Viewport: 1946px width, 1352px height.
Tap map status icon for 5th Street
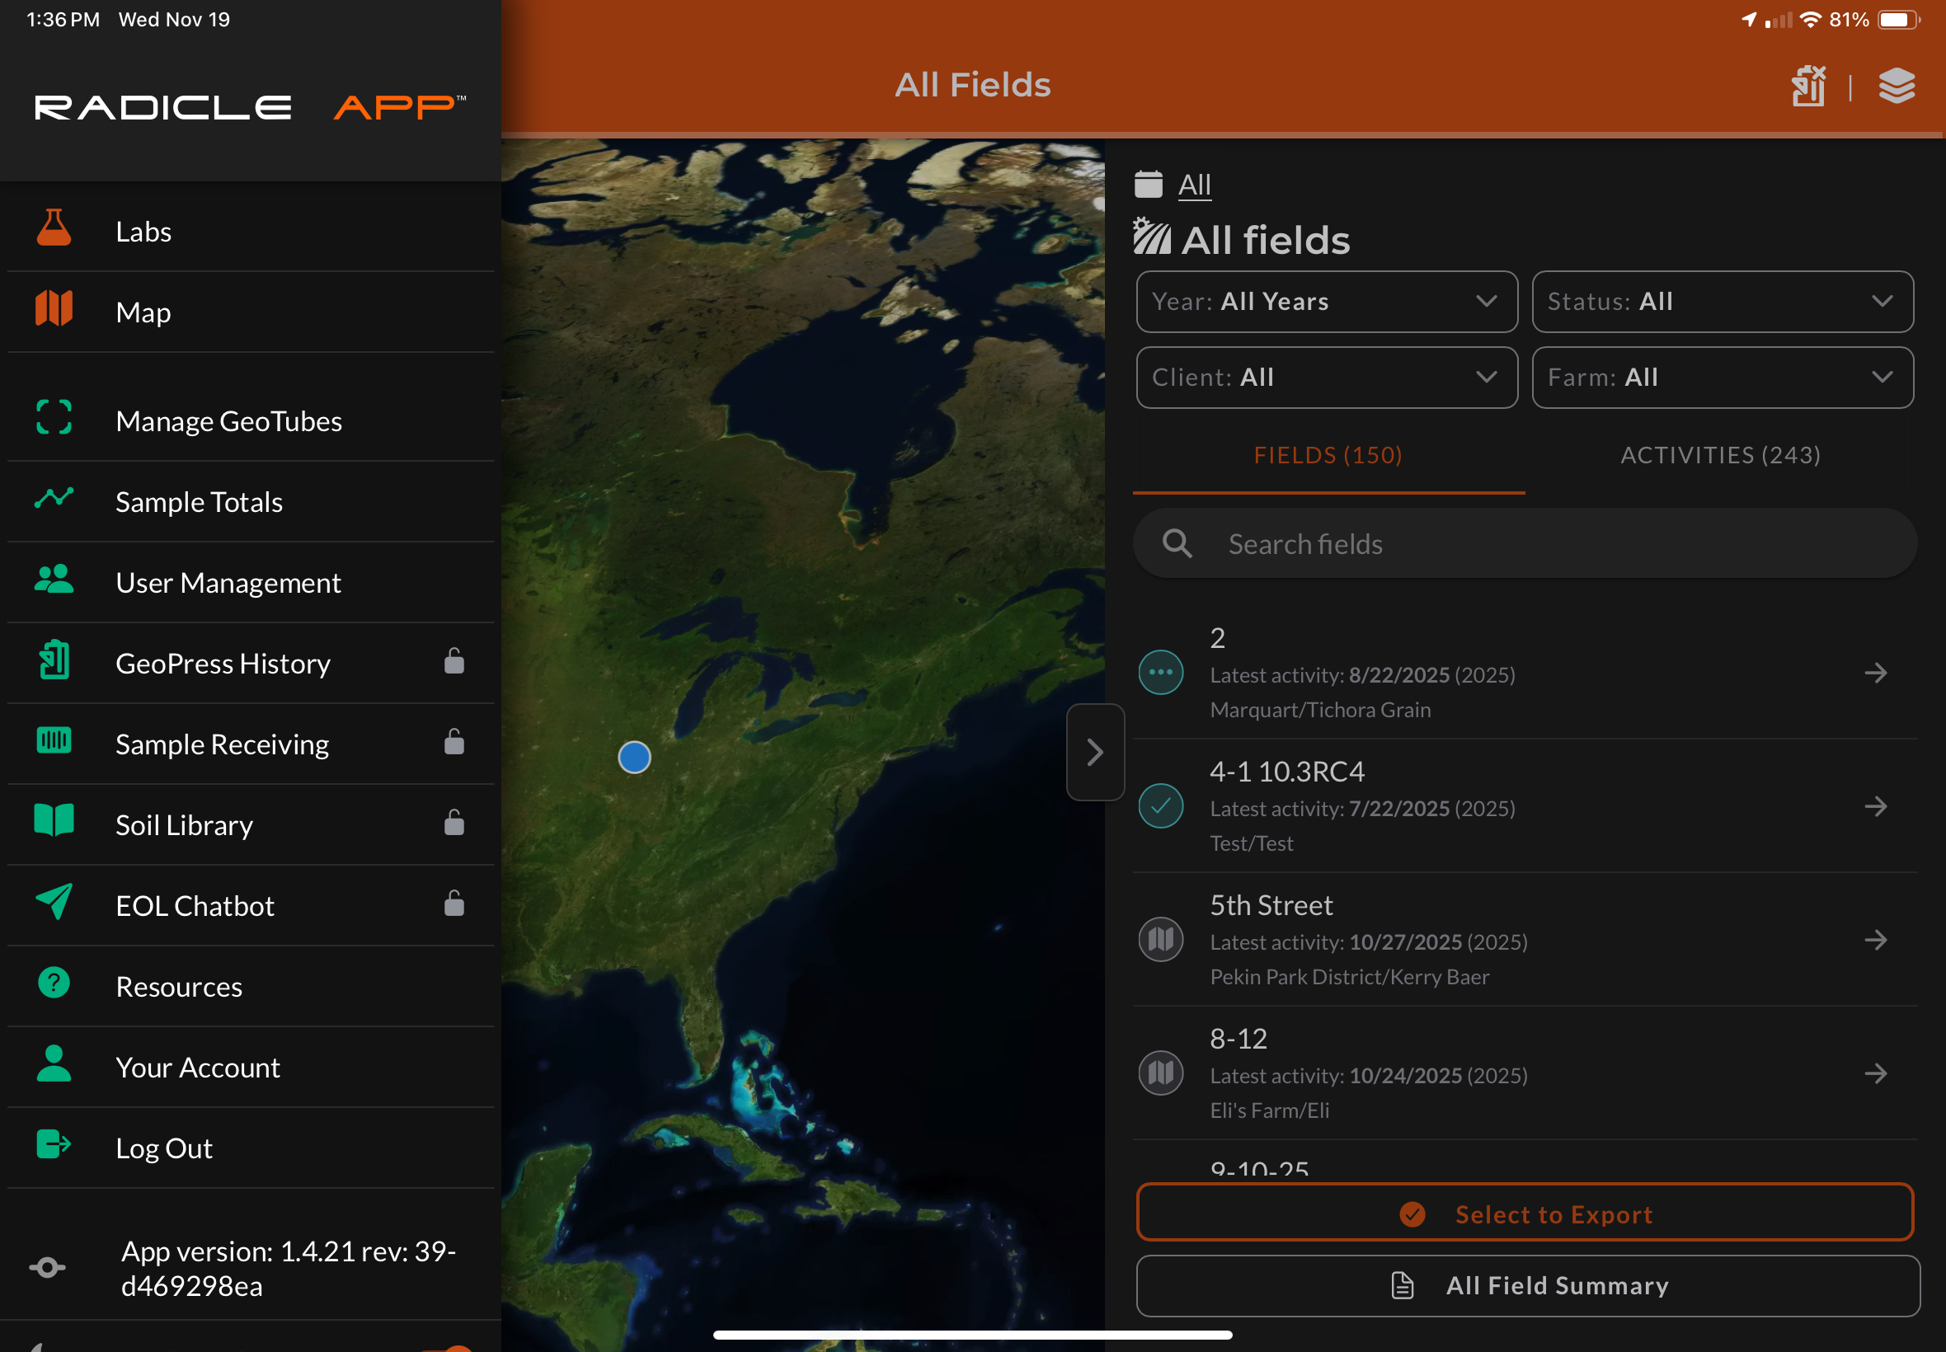tap(1162, 941)
